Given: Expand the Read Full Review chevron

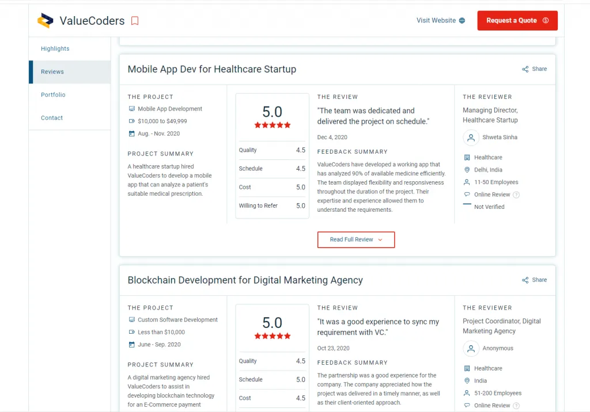Looking at the screenshot, I should pos(380,240).
